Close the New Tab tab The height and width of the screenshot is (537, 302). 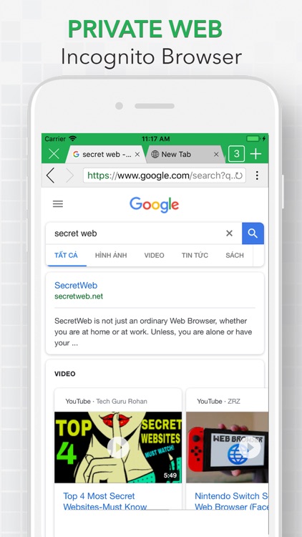click(216, 155)
